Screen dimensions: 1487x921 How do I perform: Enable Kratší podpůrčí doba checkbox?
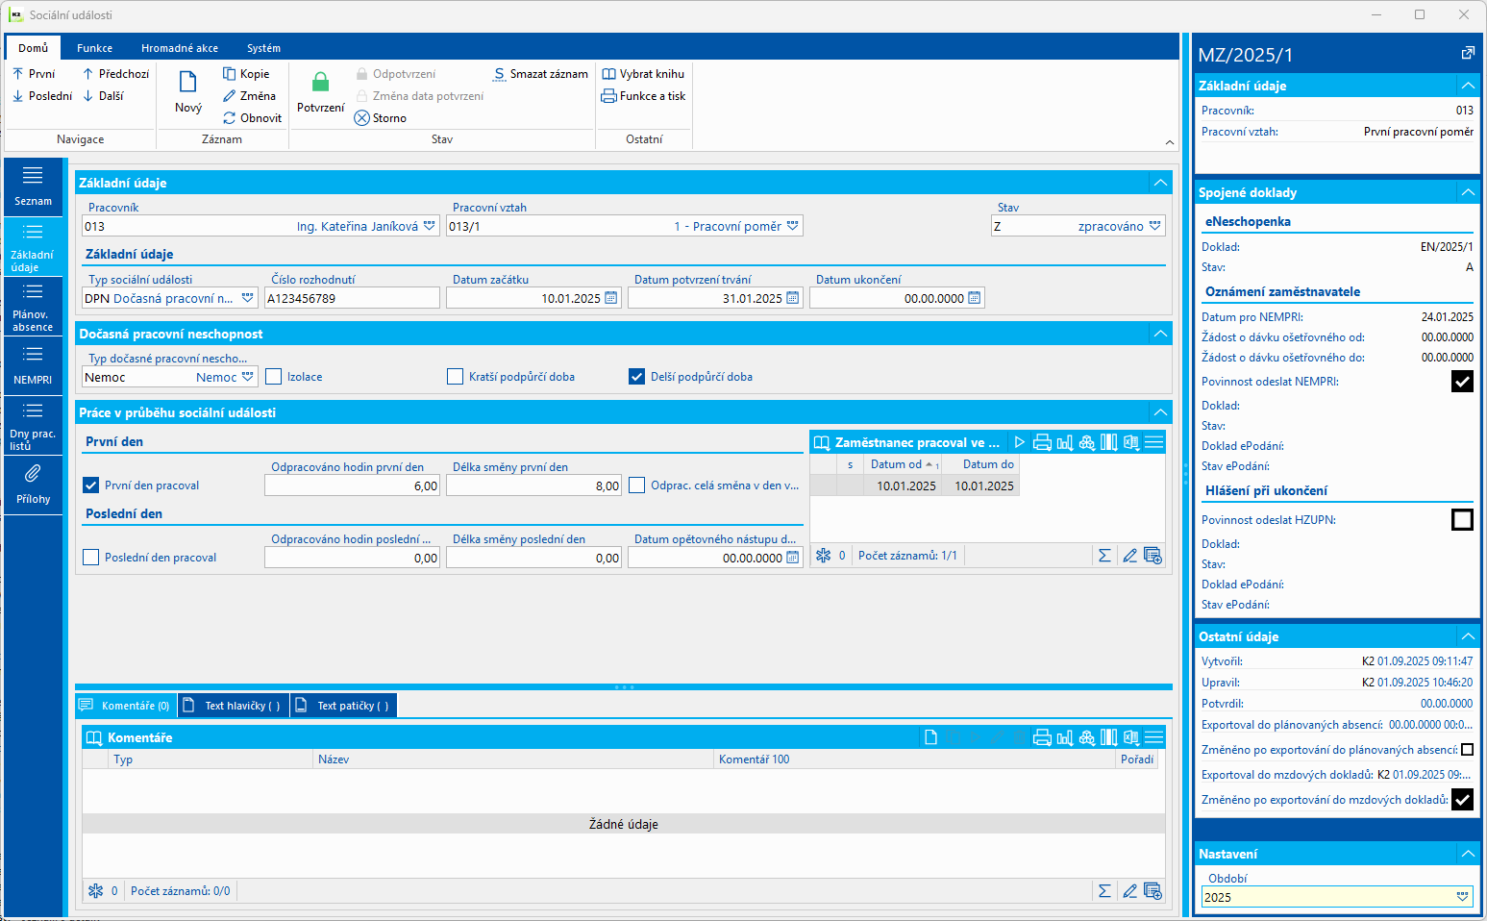click(x=456, y=377)
